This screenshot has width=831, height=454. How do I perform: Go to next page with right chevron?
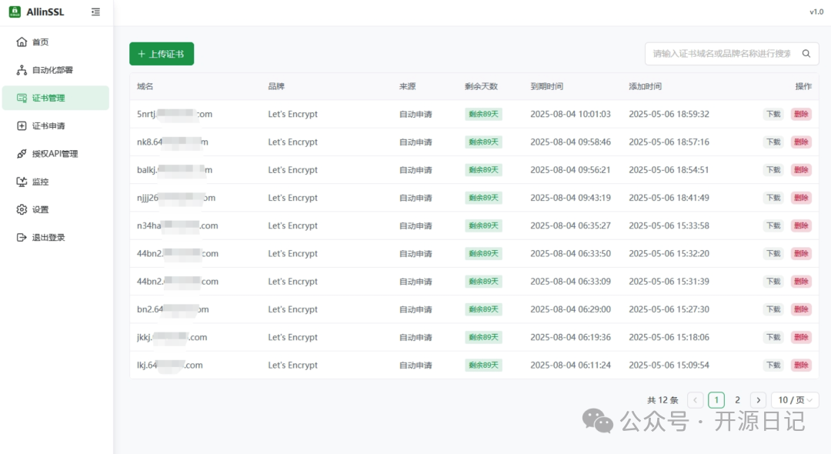pyautogui.click(x=758, y=400)
